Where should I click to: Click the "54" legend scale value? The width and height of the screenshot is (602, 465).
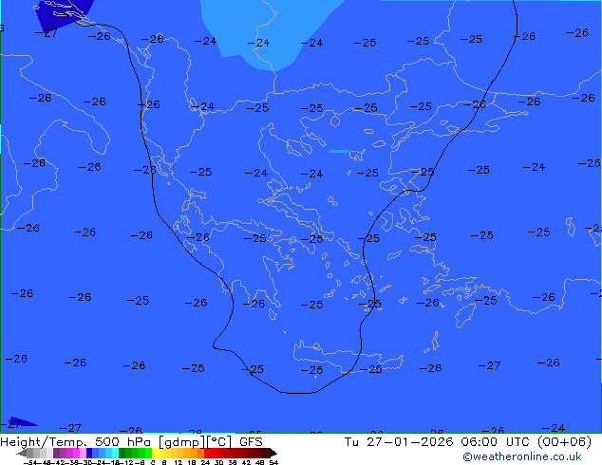pos(273,462)
